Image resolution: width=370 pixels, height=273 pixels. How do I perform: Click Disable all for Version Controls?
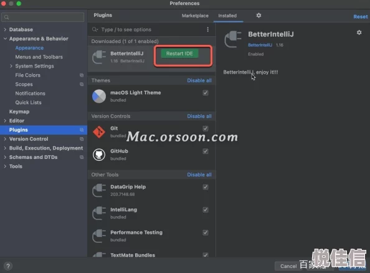point(199,116)
